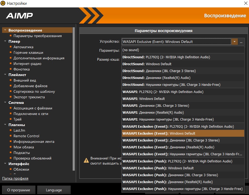Open the Обложки settings page
249x195 pixels.
point(21,169)
